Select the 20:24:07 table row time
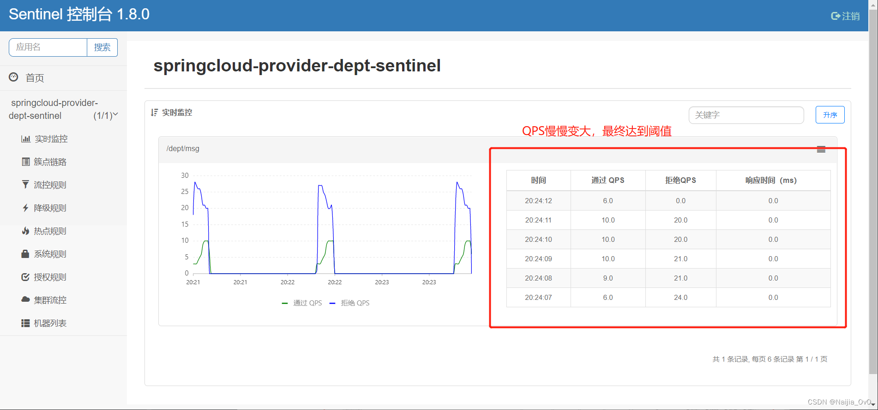The width and height of the screenshot is (878, 410). click(538, 297)
